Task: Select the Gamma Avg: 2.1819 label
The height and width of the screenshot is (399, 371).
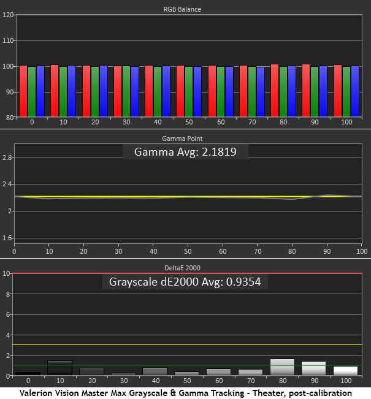Action: click(186, 152)
